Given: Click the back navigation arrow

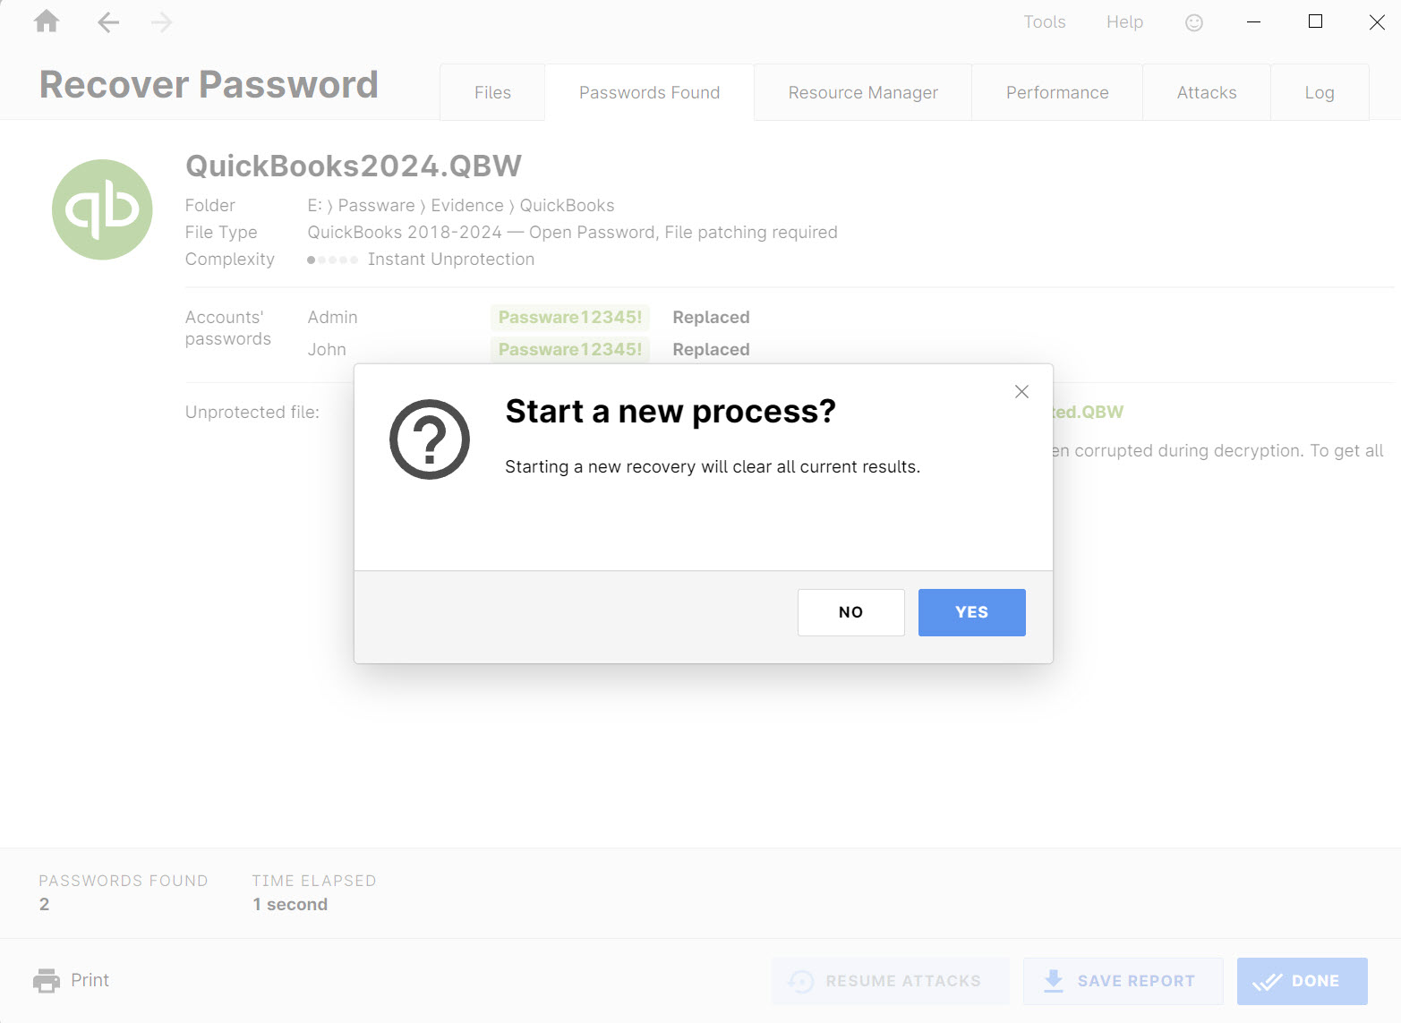Looking at the screenshot, I should pos(108,21).
